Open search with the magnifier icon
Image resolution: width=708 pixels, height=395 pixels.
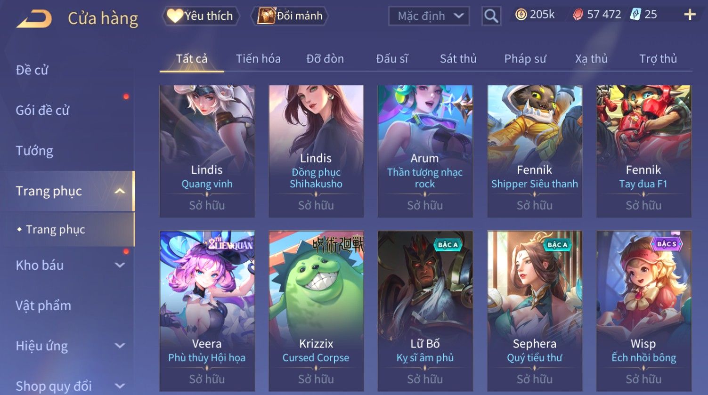tap(491, 16)
